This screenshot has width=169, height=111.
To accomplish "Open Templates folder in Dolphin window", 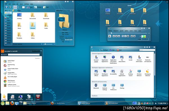I will click(19, 35).
